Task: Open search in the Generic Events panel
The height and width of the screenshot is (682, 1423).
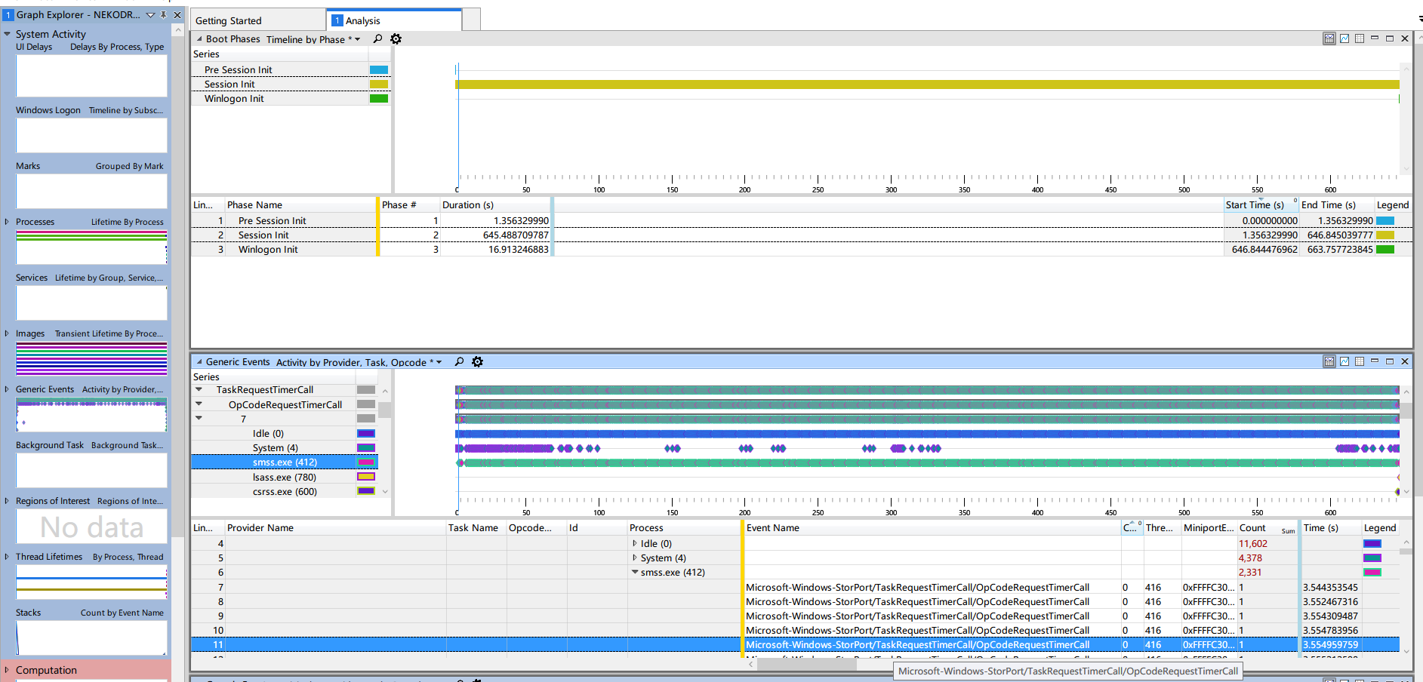Action: (459, 361)
